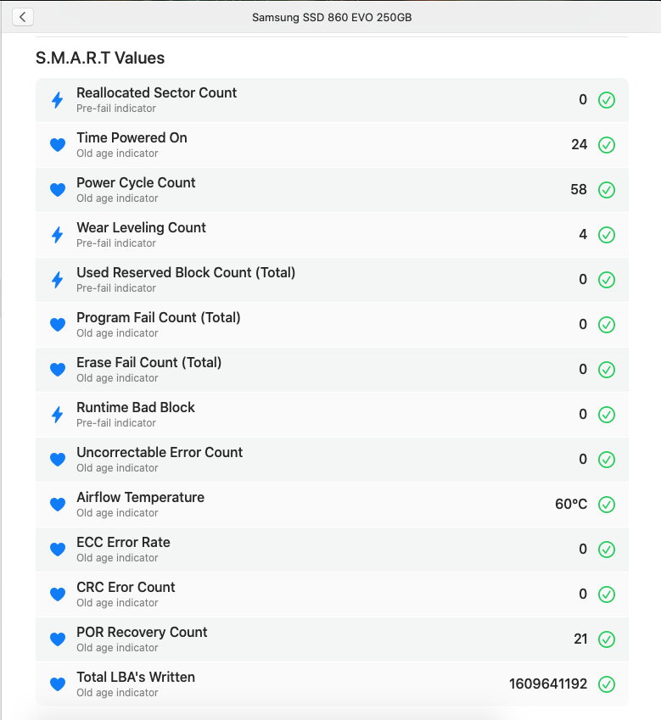
Task: Click the Reallocated Sector Count lightning icon
Action: coord(58,100)
